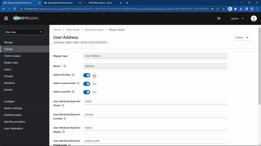Click the Locality attribute name field

point(155,114)
